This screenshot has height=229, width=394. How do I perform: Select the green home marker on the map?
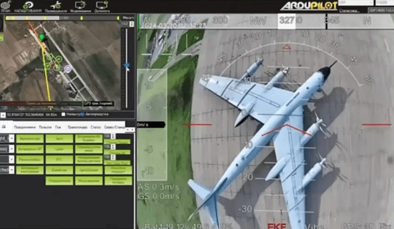click(42, 37)
